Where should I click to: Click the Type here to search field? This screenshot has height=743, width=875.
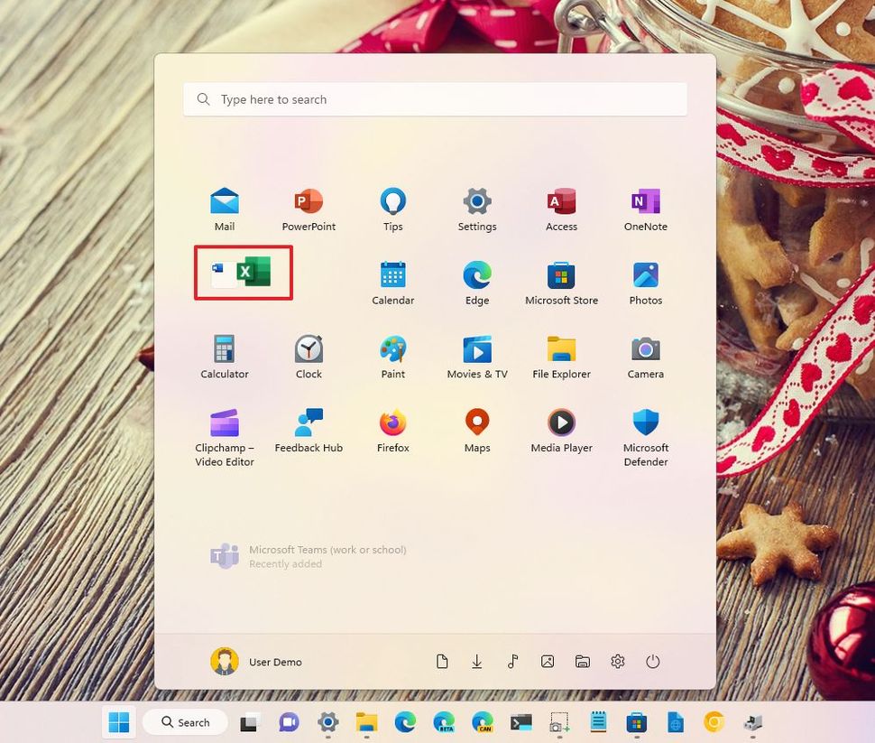point(435,99)
